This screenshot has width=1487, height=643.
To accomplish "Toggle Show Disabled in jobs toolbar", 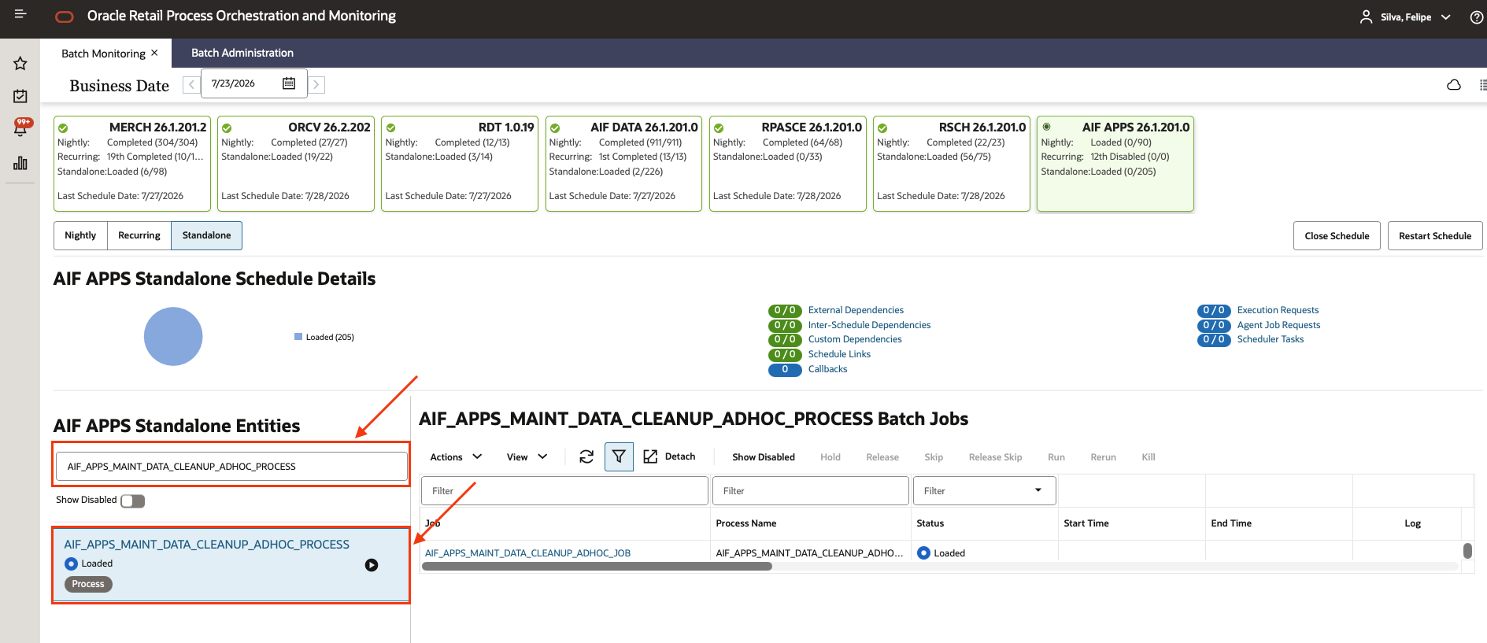I will (x=763, y=457).
